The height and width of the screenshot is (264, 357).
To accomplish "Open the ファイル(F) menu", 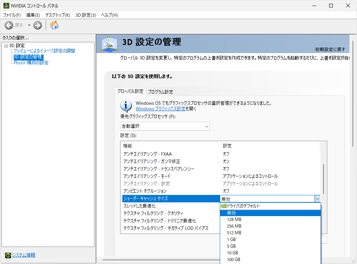I will coord(12,15).
